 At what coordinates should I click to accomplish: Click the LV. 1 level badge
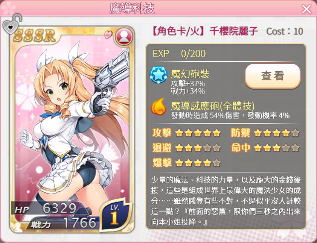pyautogui.click(x=115, y=215)
